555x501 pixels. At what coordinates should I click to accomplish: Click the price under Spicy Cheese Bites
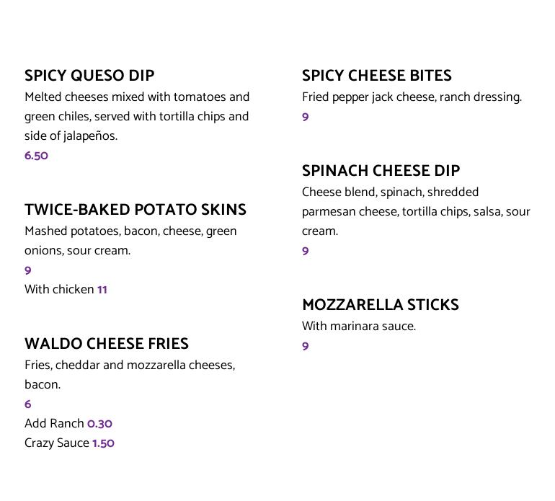pyautogui.click(x=306, y=118)
